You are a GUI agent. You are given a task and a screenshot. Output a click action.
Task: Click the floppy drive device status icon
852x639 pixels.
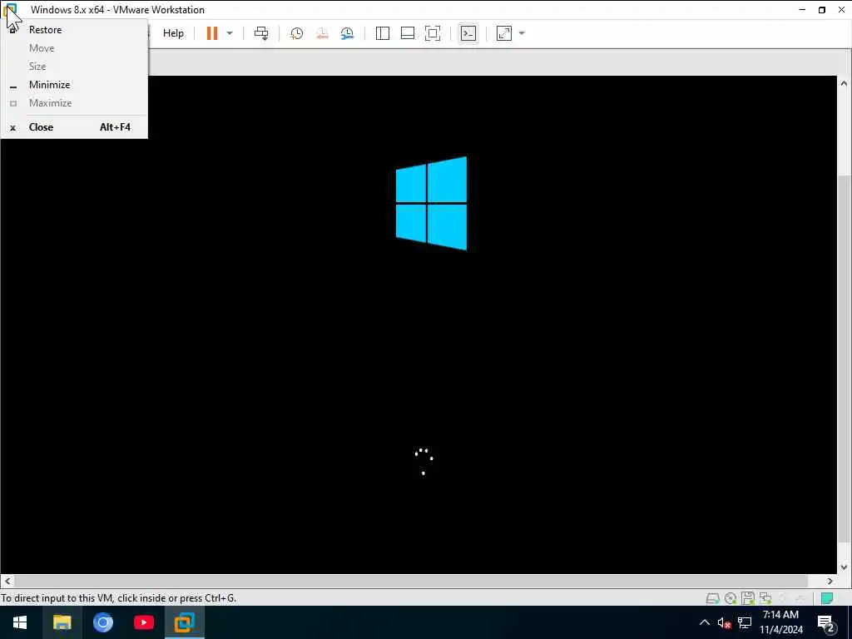tap(748, 598)
